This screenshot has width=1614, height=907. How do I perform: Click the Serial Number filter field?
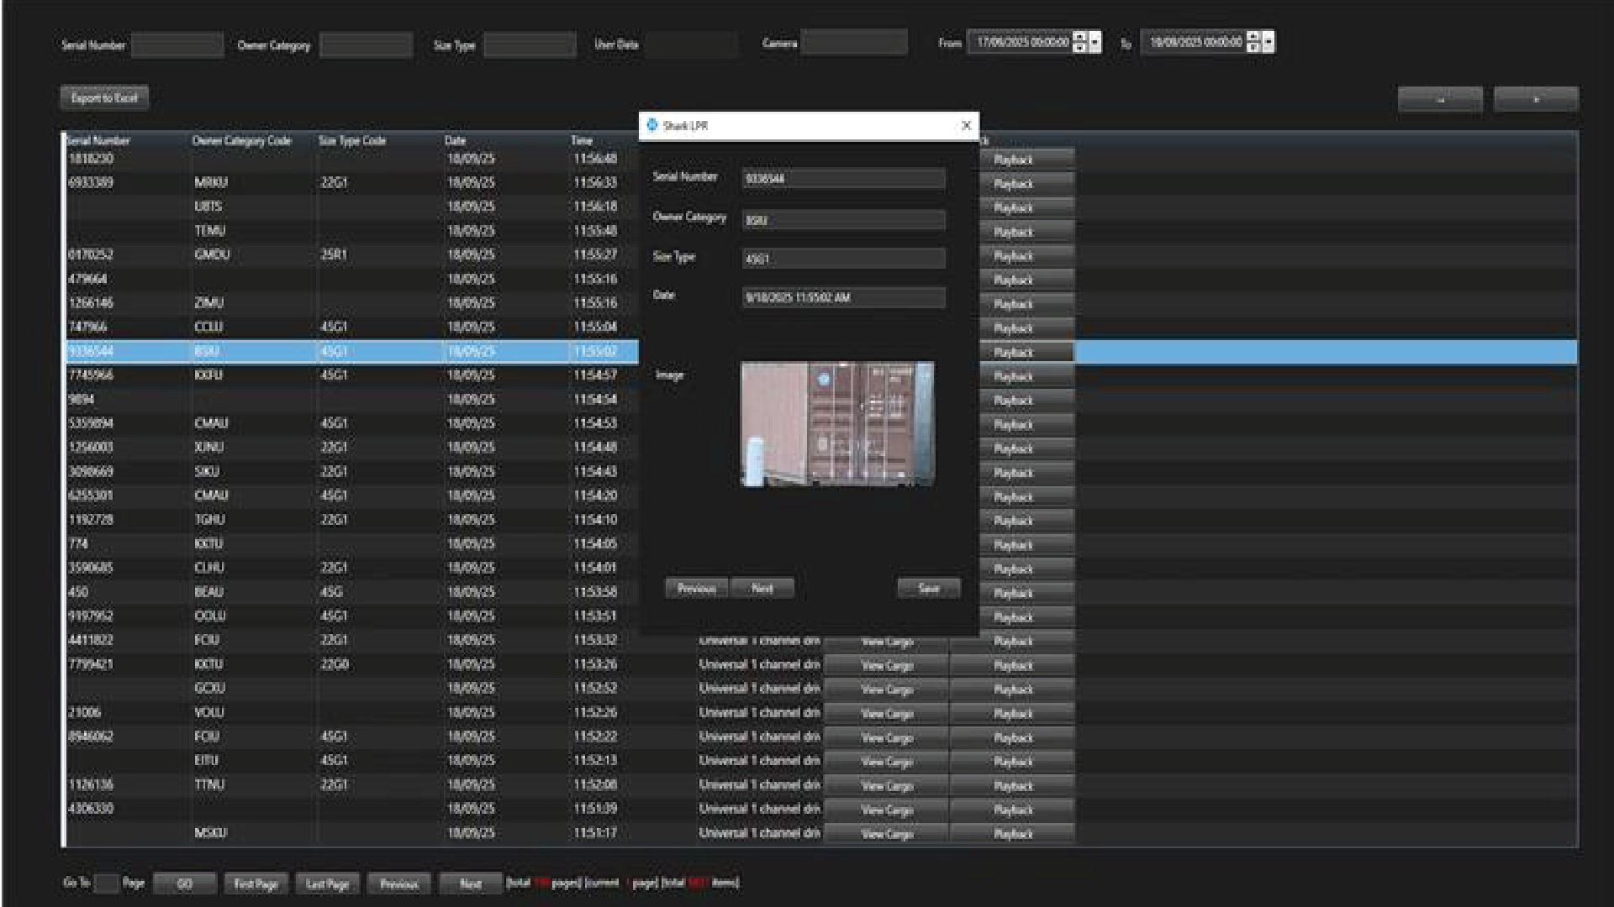click(x=177, y=45)
